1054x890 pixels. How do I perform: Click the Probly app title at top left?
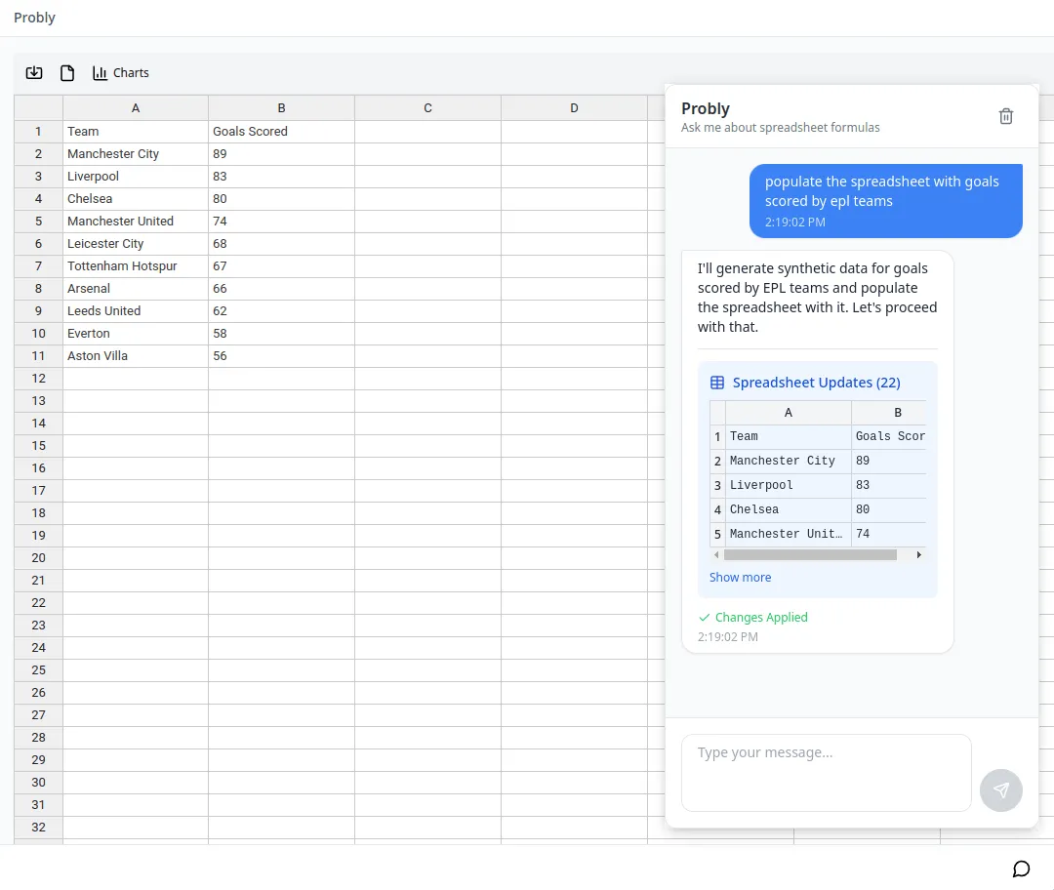pyautogui.click(x=34, y=18)
